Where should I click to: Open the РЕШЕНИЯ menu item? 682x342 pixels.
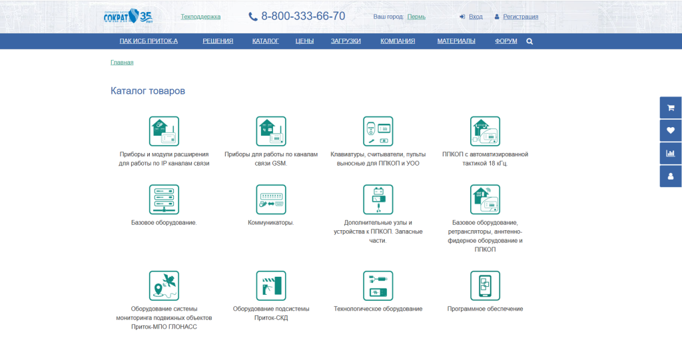click(x=218, y=41)
